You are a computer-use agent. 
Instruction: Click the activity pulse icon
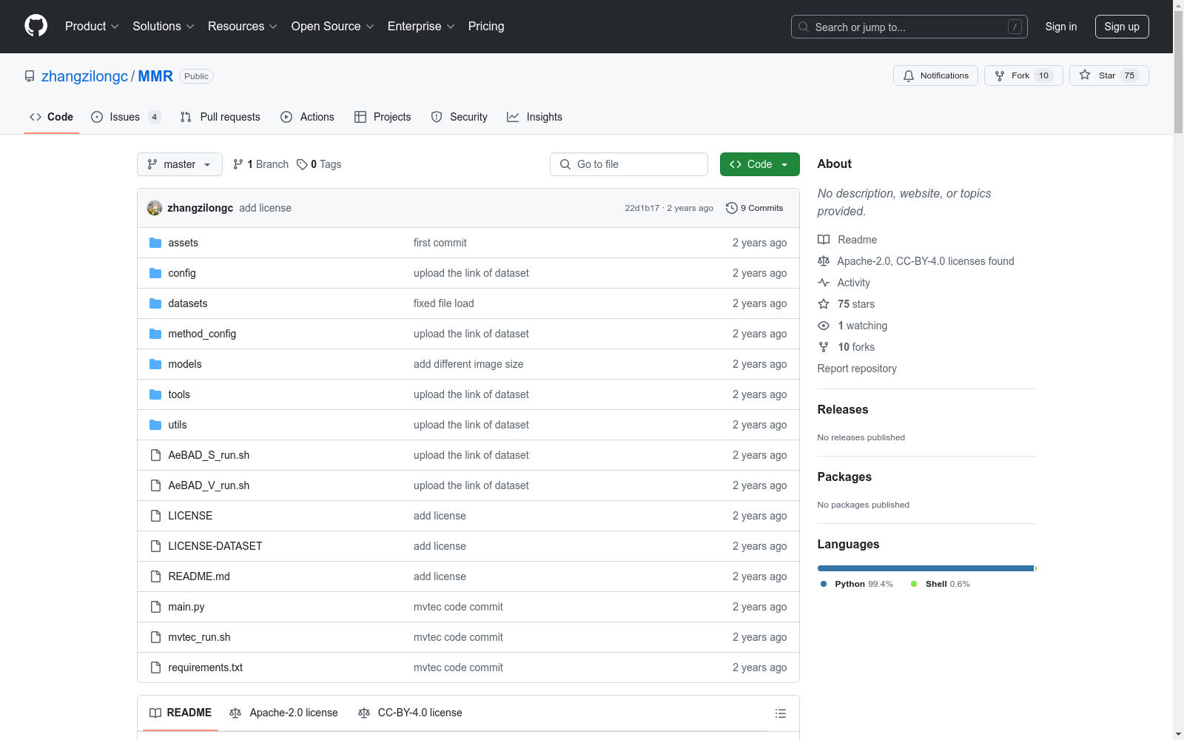pos(824,283)
